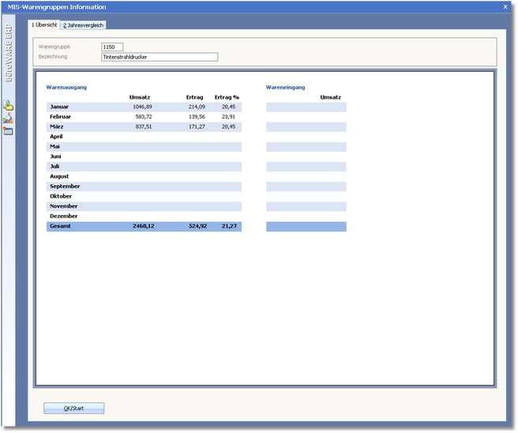Select the Februar row label

[62, 116]
